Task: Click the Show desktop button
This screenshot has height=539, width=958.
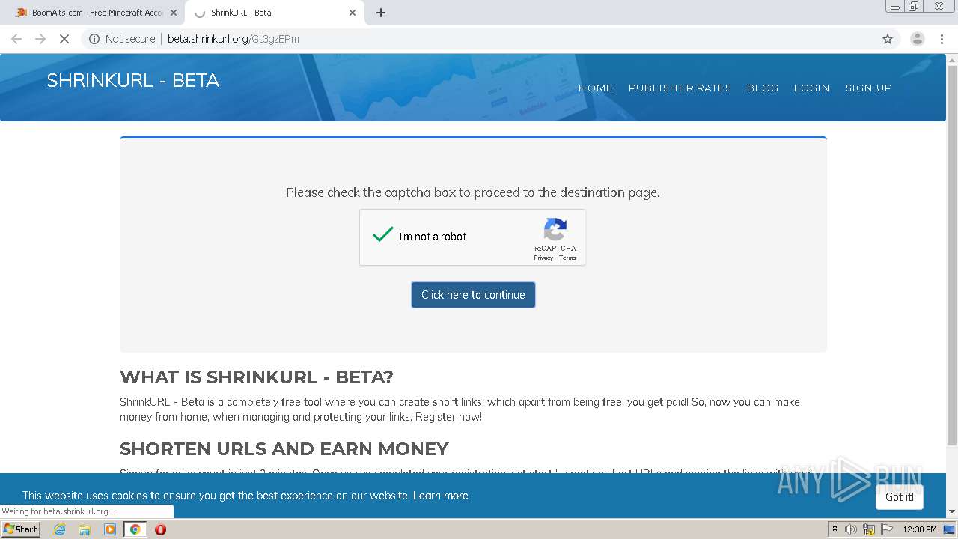Action: (x=949, y=529)
